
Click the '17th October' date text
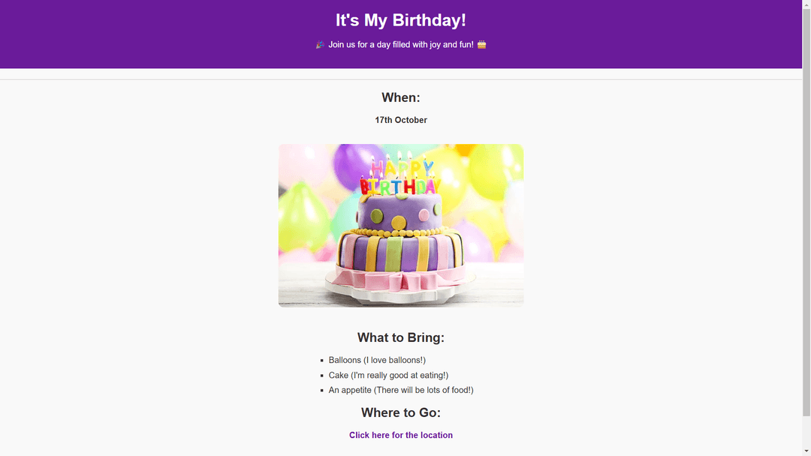(401, 120)
